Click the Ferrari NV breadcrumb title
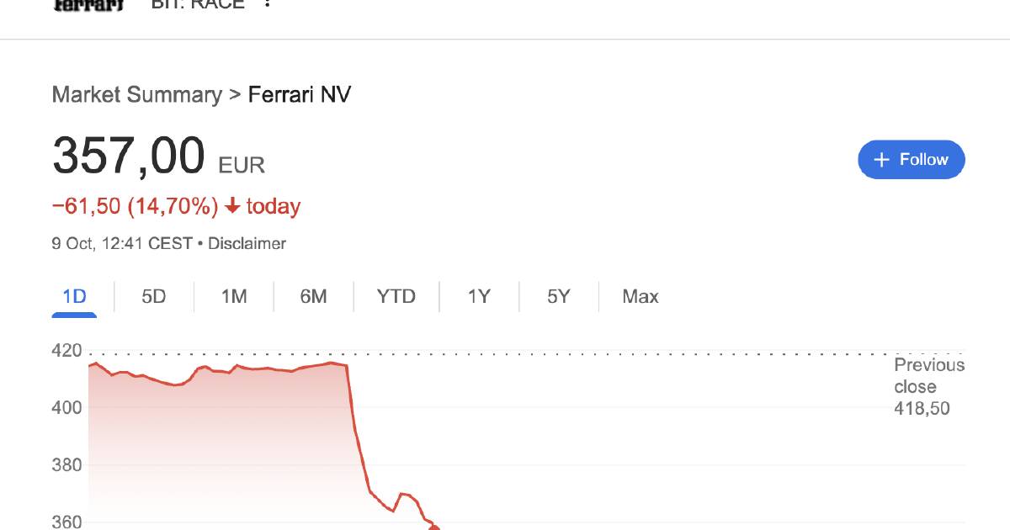1010x530 pixels. pos(299,94)
